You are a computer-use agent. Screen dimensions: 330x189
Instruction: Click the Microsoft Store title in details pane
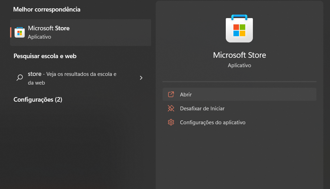[239, 55]
